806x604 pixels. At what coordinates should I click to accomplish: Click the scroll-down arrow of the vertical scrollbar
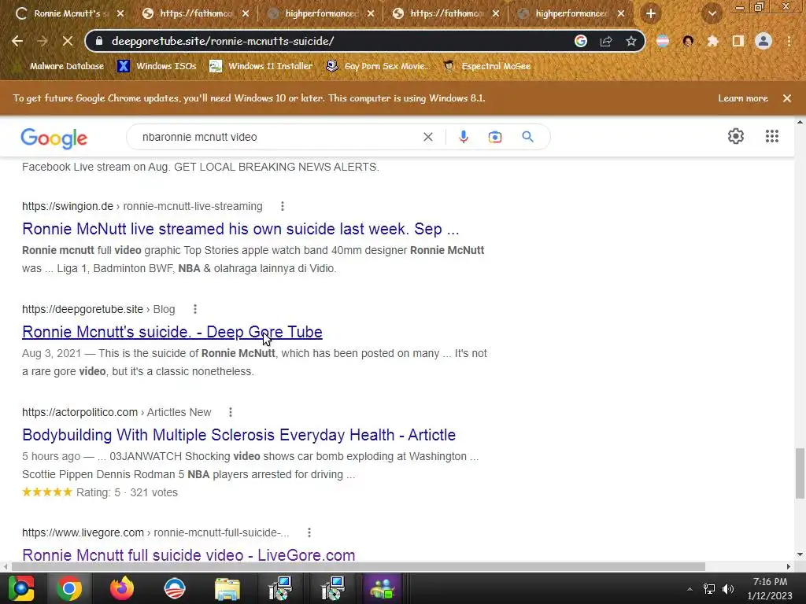pyautogui.click(x=800, y=554)
